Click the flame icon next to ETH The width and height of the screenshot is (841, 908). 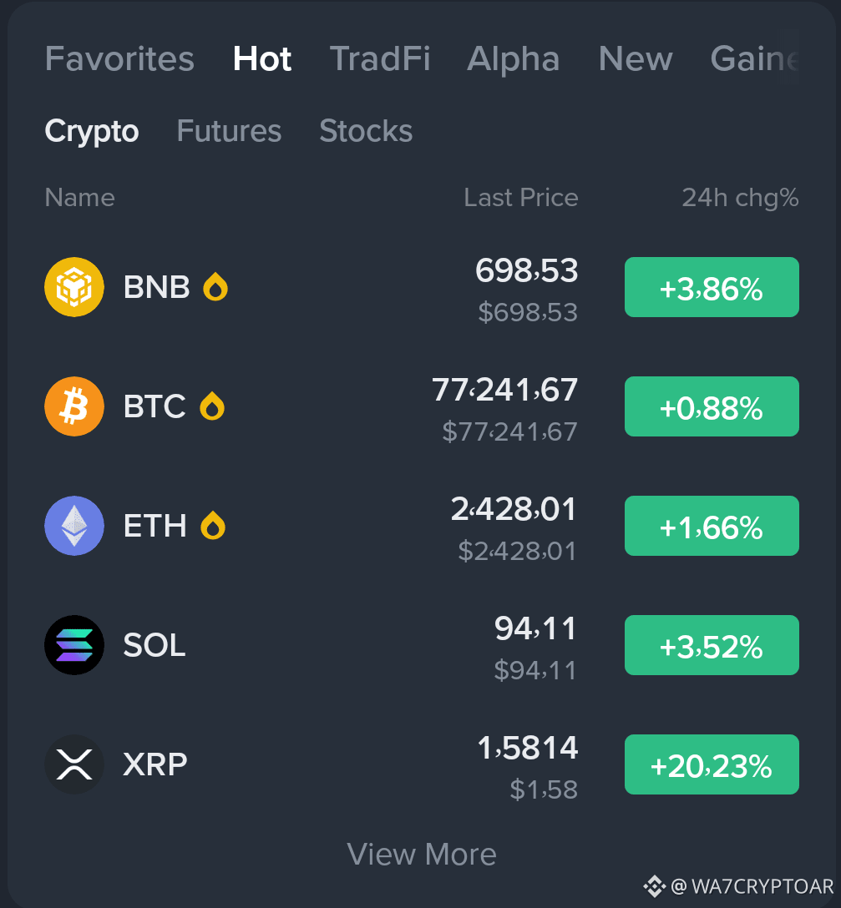point(213,525)
